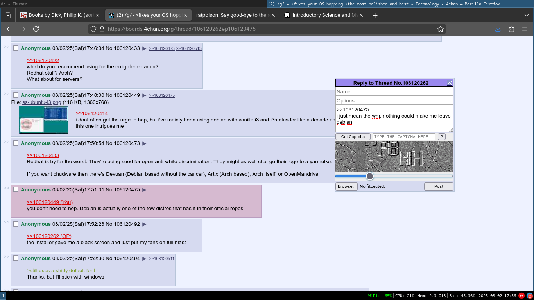Switch to Books by Dick, Philip K. tab
This screenshot has height=300, width=534.
(60, 15)
